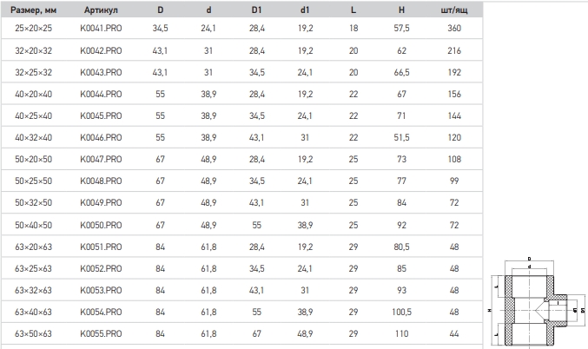Select the 51,5 value in H column
Screen dimensions: 588x349
(x=401, y=137)
